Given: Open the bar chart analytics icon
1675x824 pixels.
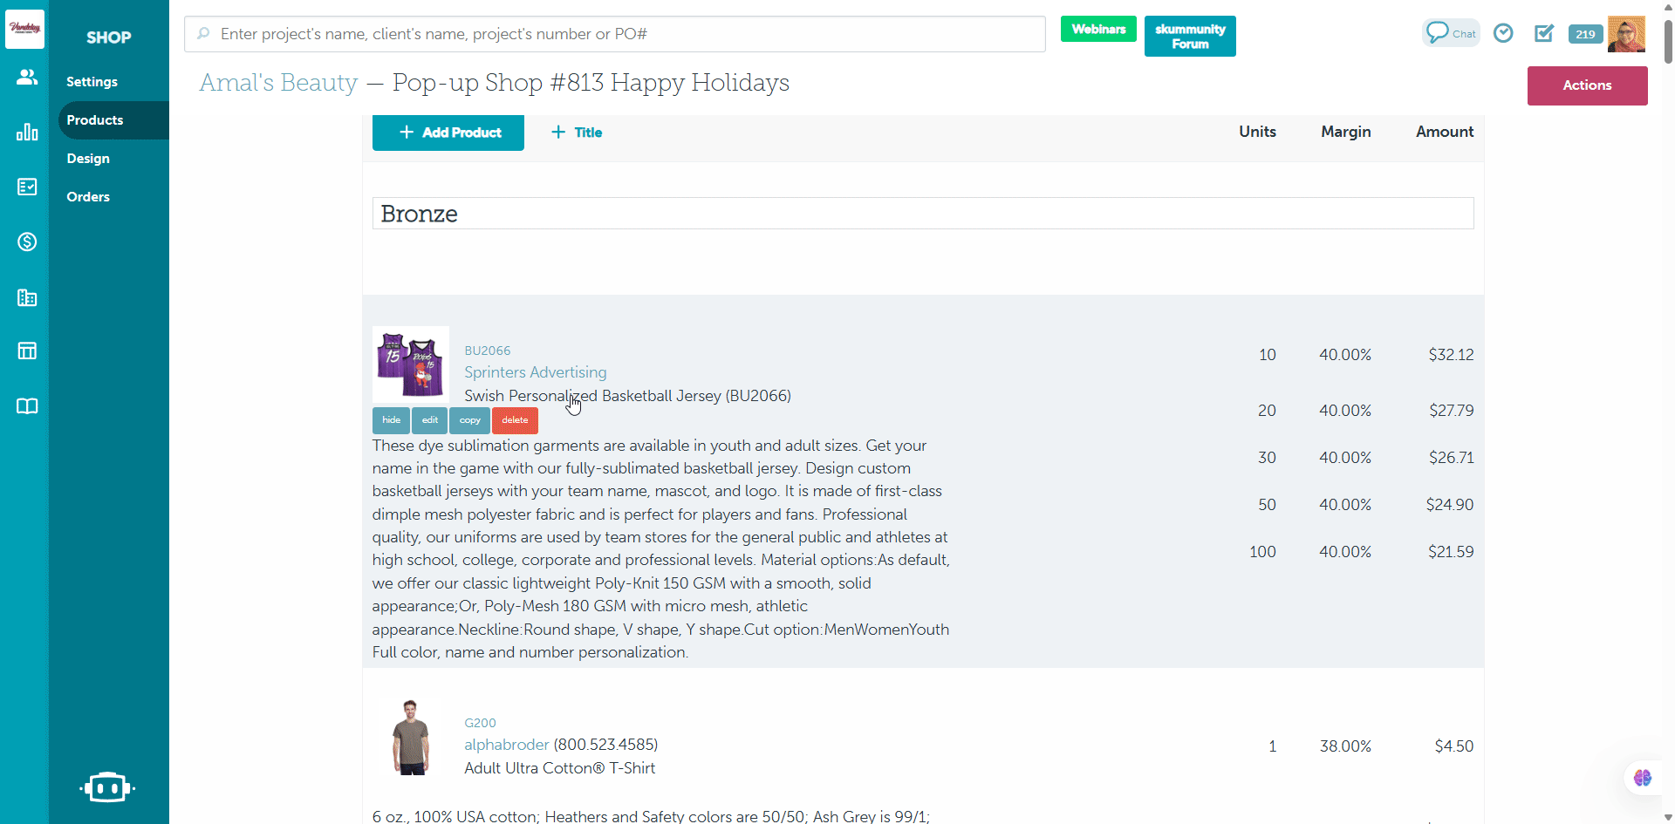Looking at the screenshot, I should [27, 132].
